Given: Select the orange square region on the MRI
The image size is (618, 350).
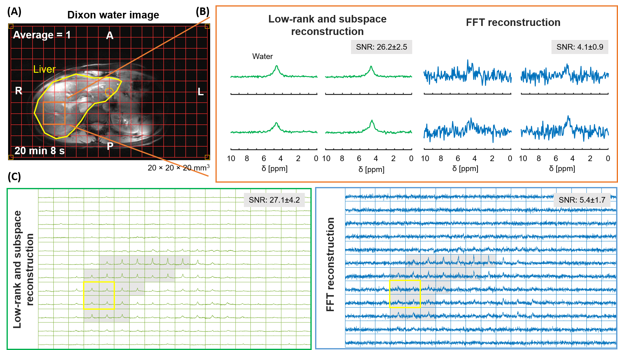Looking at the screenshot, I should [x=54, y=113].
